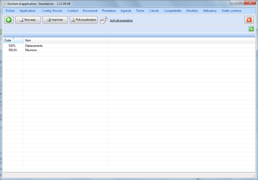Open the Fichier menu
Image resolution: width=258 pixels, height=180 pixels.
tap(10, 11)
